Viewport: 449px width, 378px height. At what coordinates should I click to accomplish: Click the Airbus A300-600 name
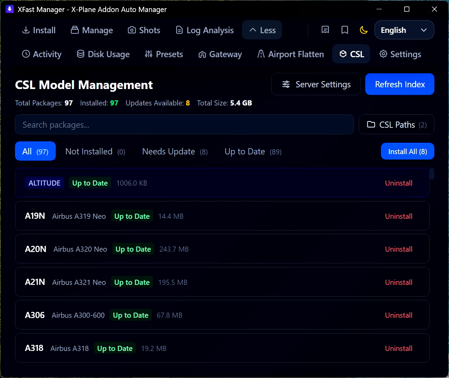tap(78, 315)
